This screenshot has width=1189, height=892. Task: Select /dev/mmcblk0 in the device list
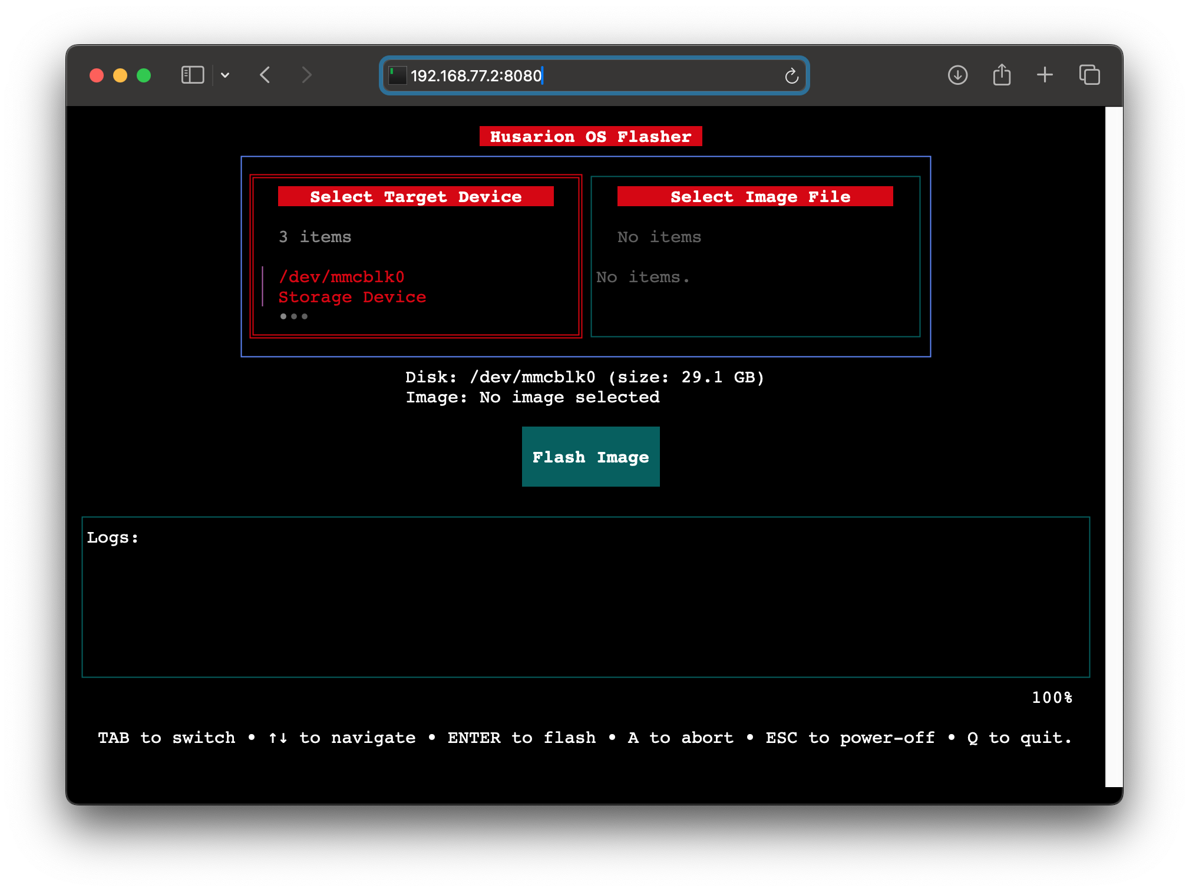341,277
